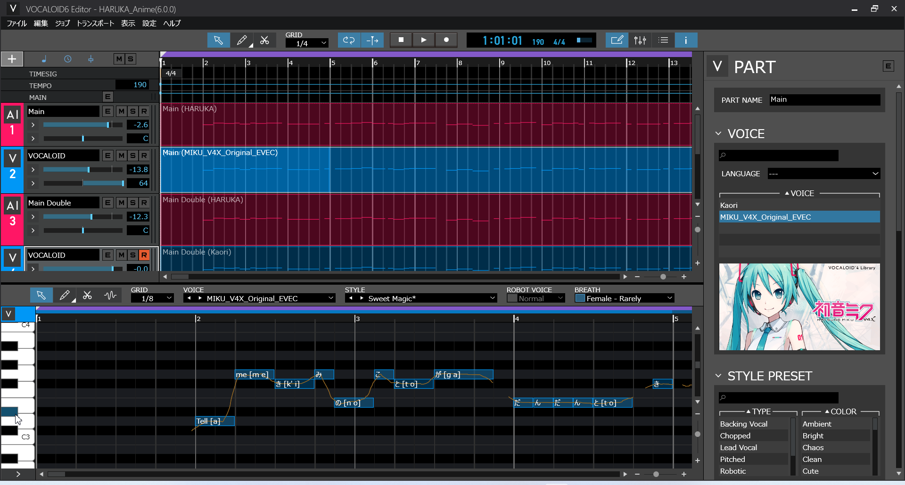
Task: Open the ジョブ menu
Action: click(62, 23)
